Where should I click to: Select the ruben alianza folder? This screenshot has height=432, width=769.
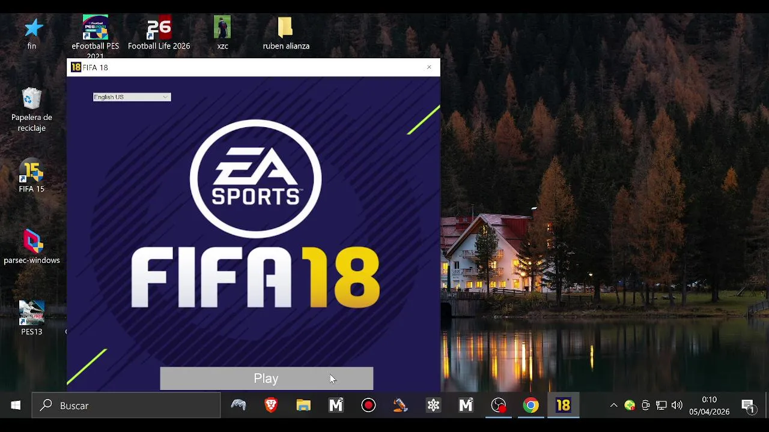pos(286,34)
